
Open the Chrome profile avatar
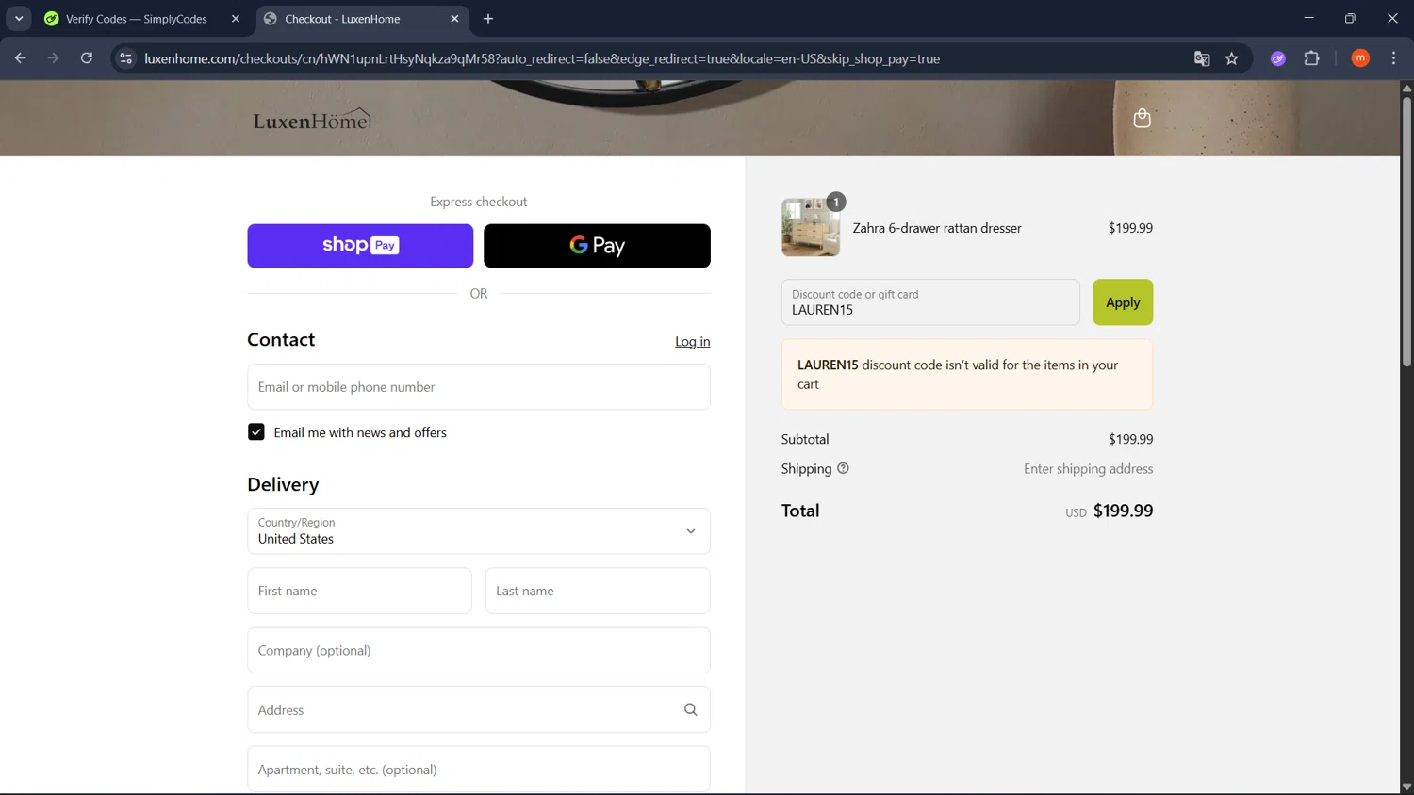(1360, 58)
